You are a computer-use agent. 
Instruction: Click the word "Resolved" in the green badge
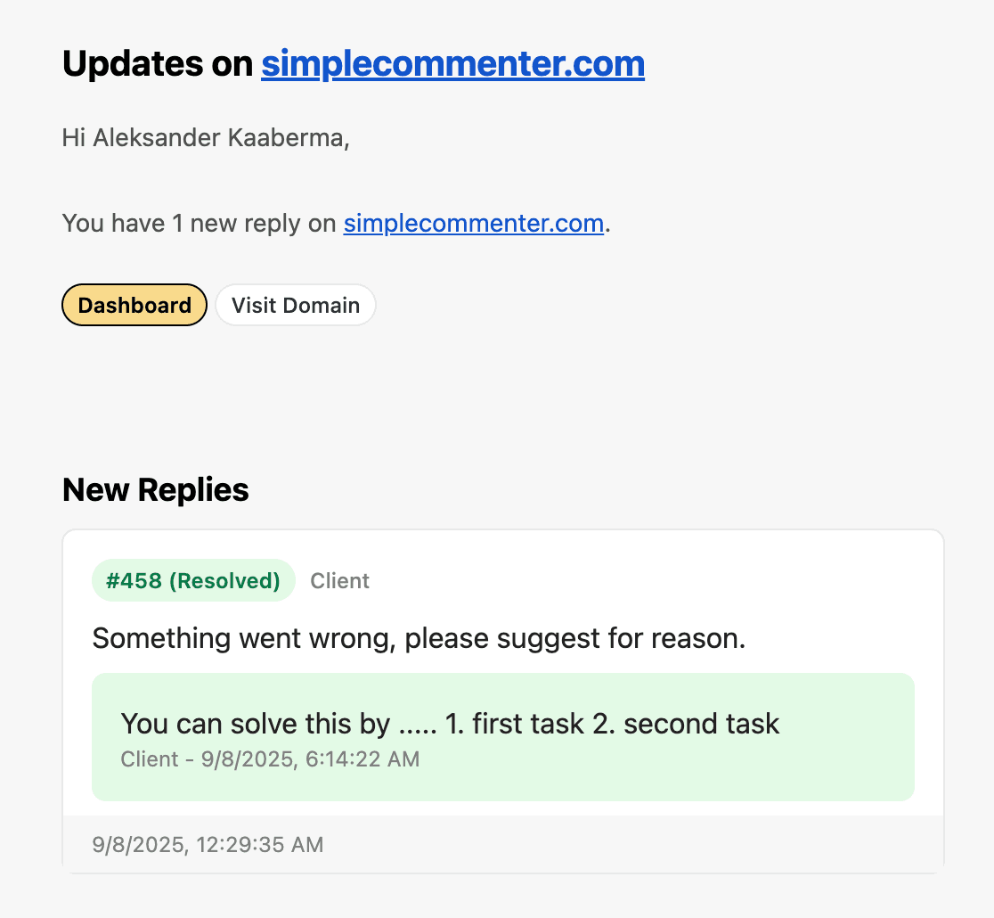[x=224, y=581]
